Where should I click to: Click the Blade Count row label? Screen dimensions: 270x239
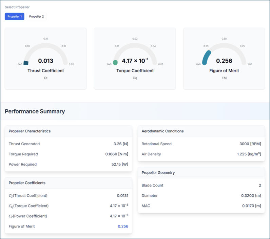(x=152, y=185)
